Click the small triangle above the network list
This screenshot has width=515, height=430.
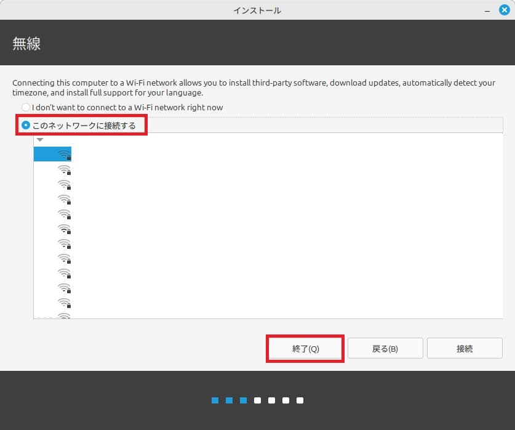40,139
